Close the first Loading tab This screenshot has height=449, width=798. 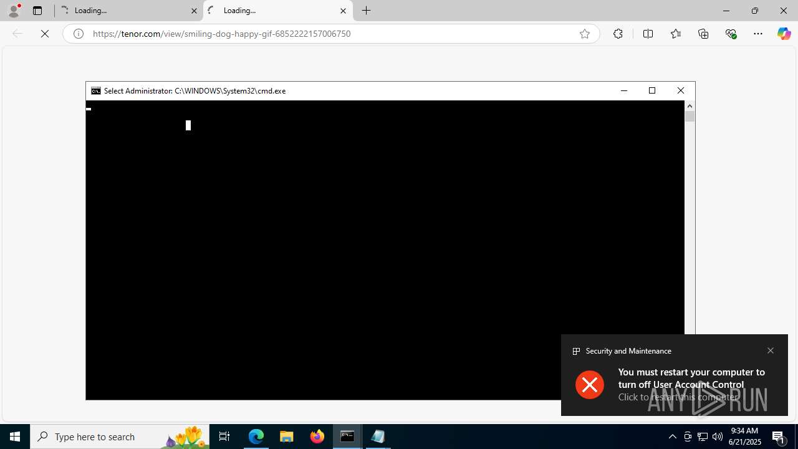pyautogui.click(x=194, y=11)
